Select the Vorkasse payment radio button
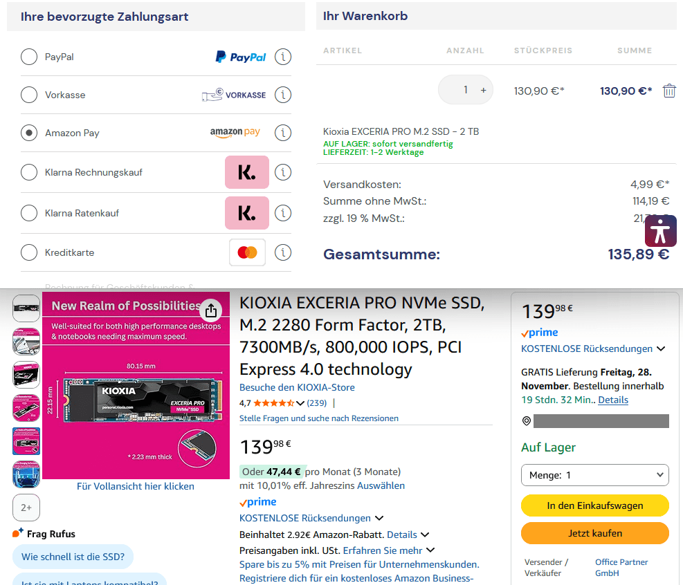 tap(29, 95)
